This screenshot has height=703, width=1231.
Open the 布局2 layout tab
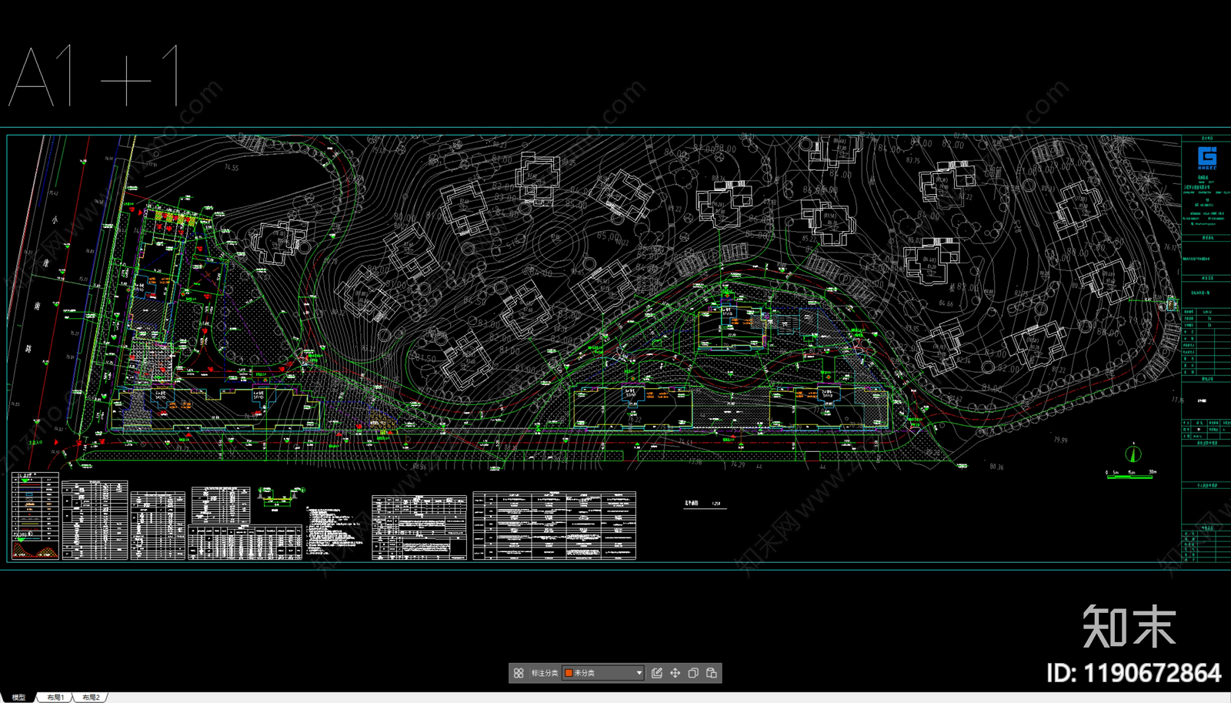pos(91,698)
